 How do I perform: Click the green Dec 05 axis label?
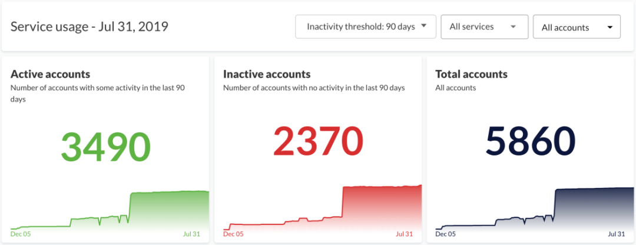click(21, 234)
